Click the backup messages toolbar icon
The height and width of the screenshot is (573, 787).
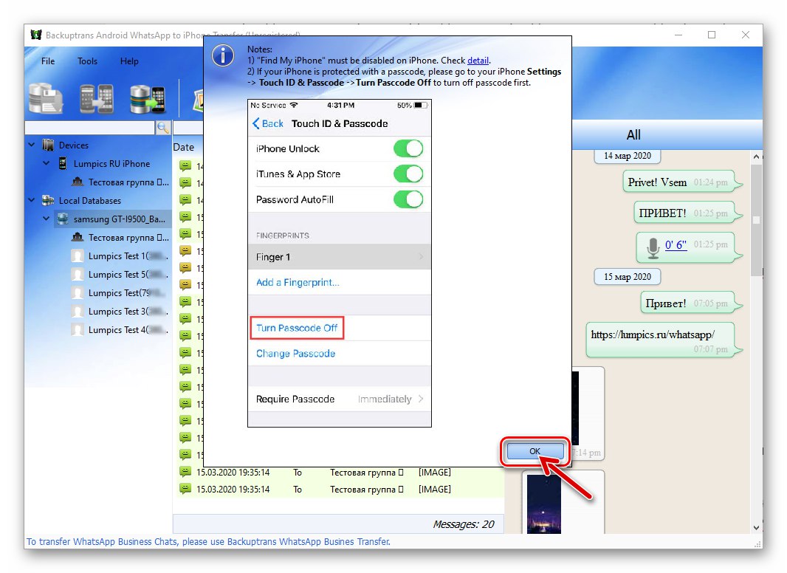tap(46, 98)
